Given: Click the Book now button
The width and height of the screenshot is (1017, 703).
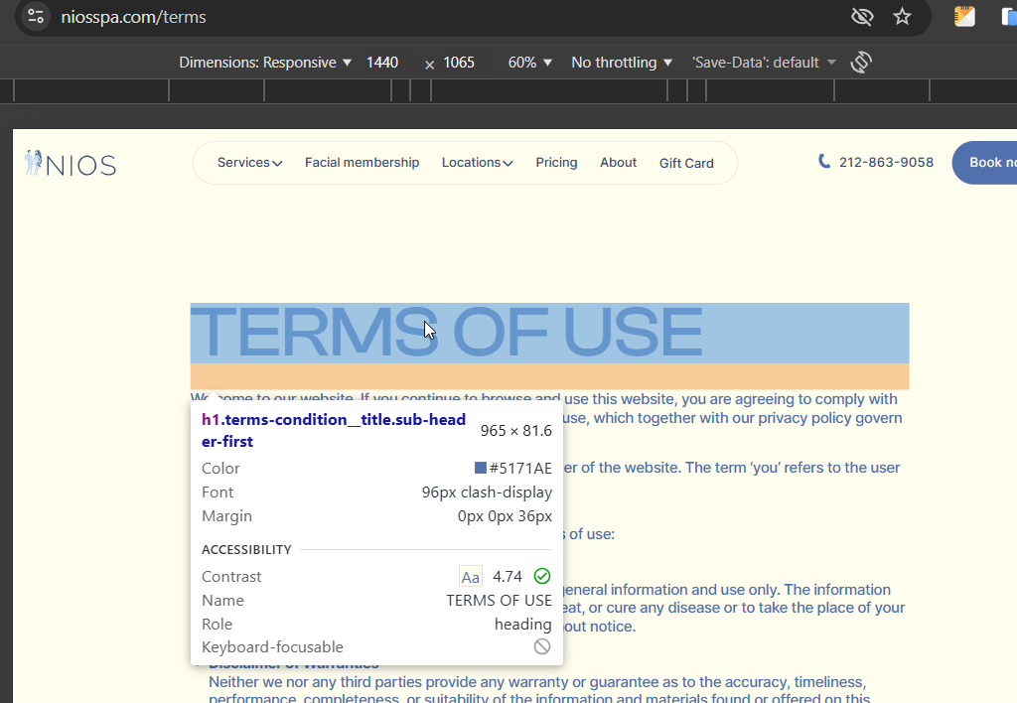Looking at the screenshot, I should (x=984, y=163).
